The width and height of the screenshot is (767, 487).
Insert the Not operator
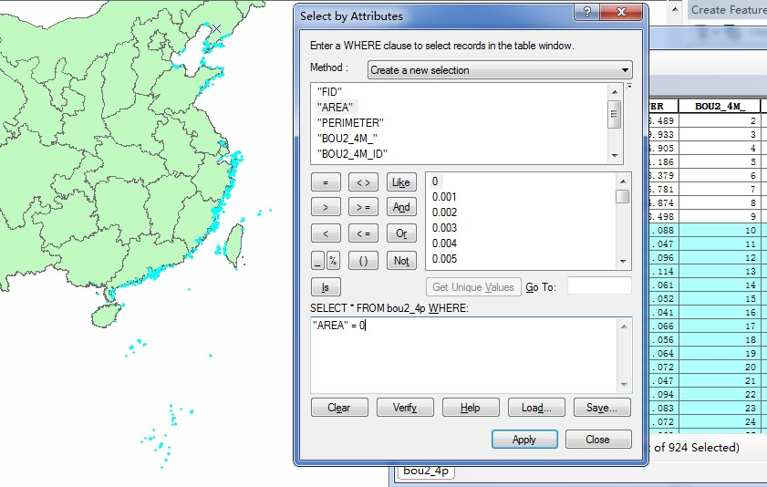pyautogui.click(x=401, y=261)
